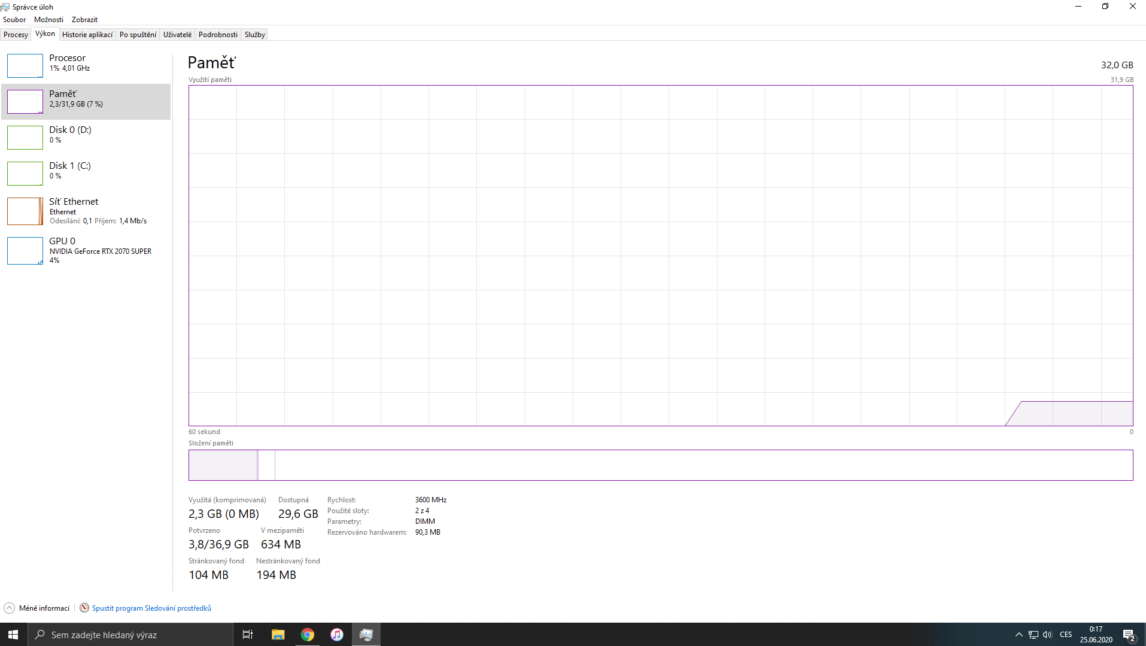Click the Task View taskbar icon
The height and width of the screenshot is (646, 1146).
(248, 635)
